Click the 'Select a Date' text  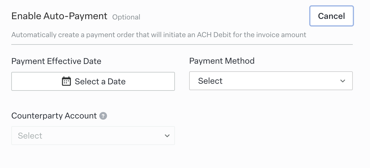100,81
